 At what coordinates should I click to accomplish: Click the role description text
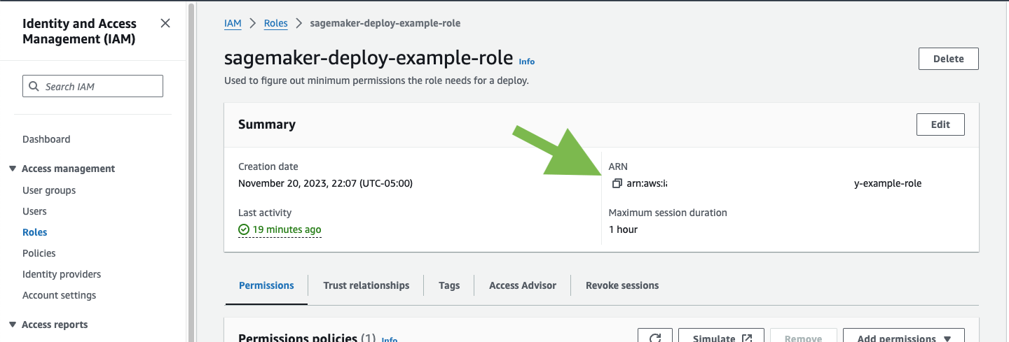click(376, 80)
